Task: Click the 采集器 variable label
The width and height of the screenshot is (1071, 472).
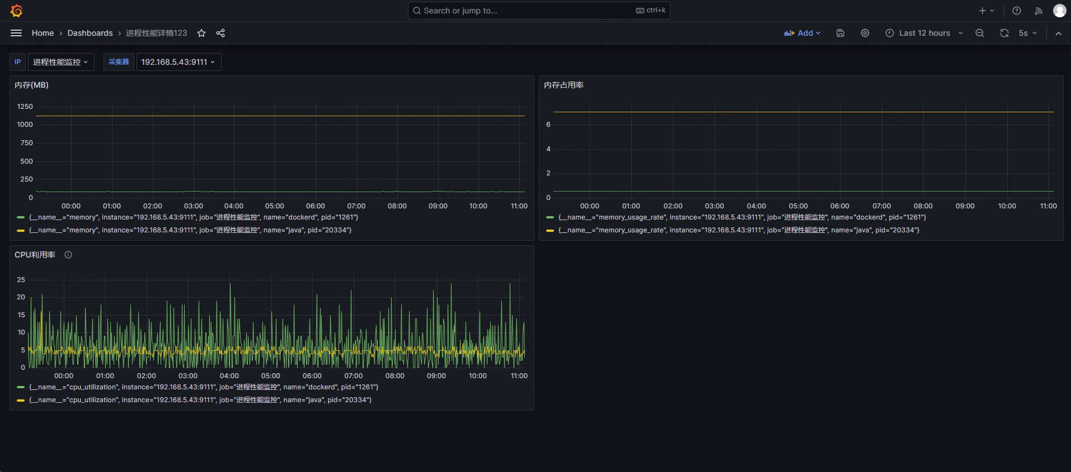Action: (119, 62)
